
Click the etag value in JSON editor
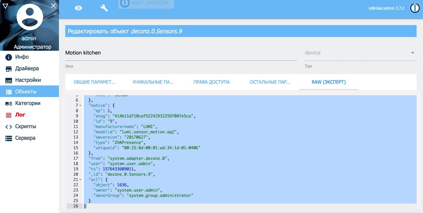click(x=154, y=116)
